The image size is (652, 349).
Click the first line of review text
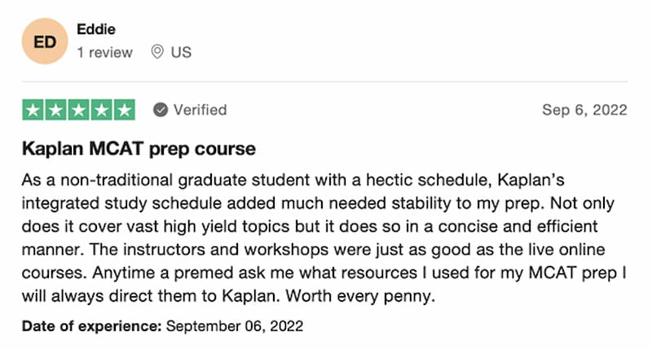tap(293, 180)
